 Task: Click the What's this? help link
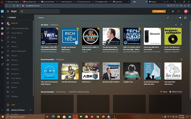(x=176, y=92)
